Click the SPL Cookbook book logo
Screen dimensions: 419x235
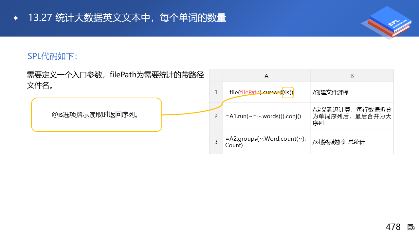386,23
